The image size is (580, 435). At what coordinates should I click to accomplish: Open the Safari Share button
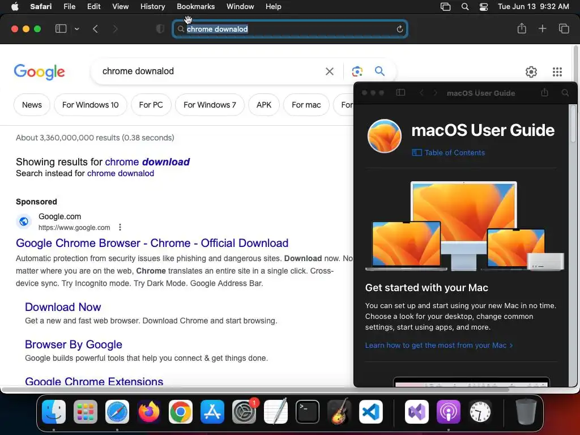coord(522,28)
